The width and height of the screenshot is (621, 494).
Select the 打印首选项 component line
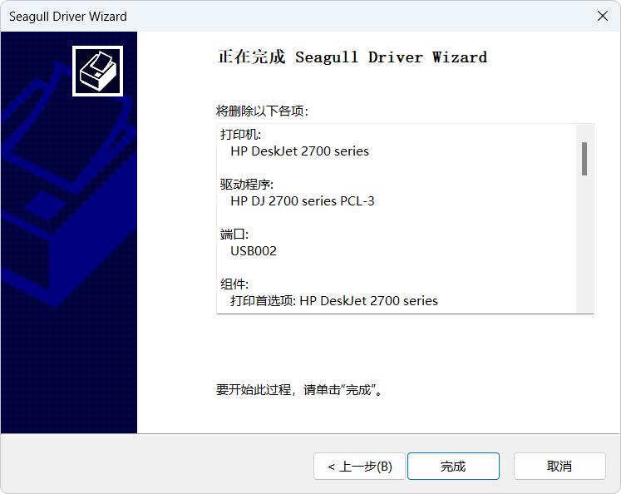click(334, 301)
